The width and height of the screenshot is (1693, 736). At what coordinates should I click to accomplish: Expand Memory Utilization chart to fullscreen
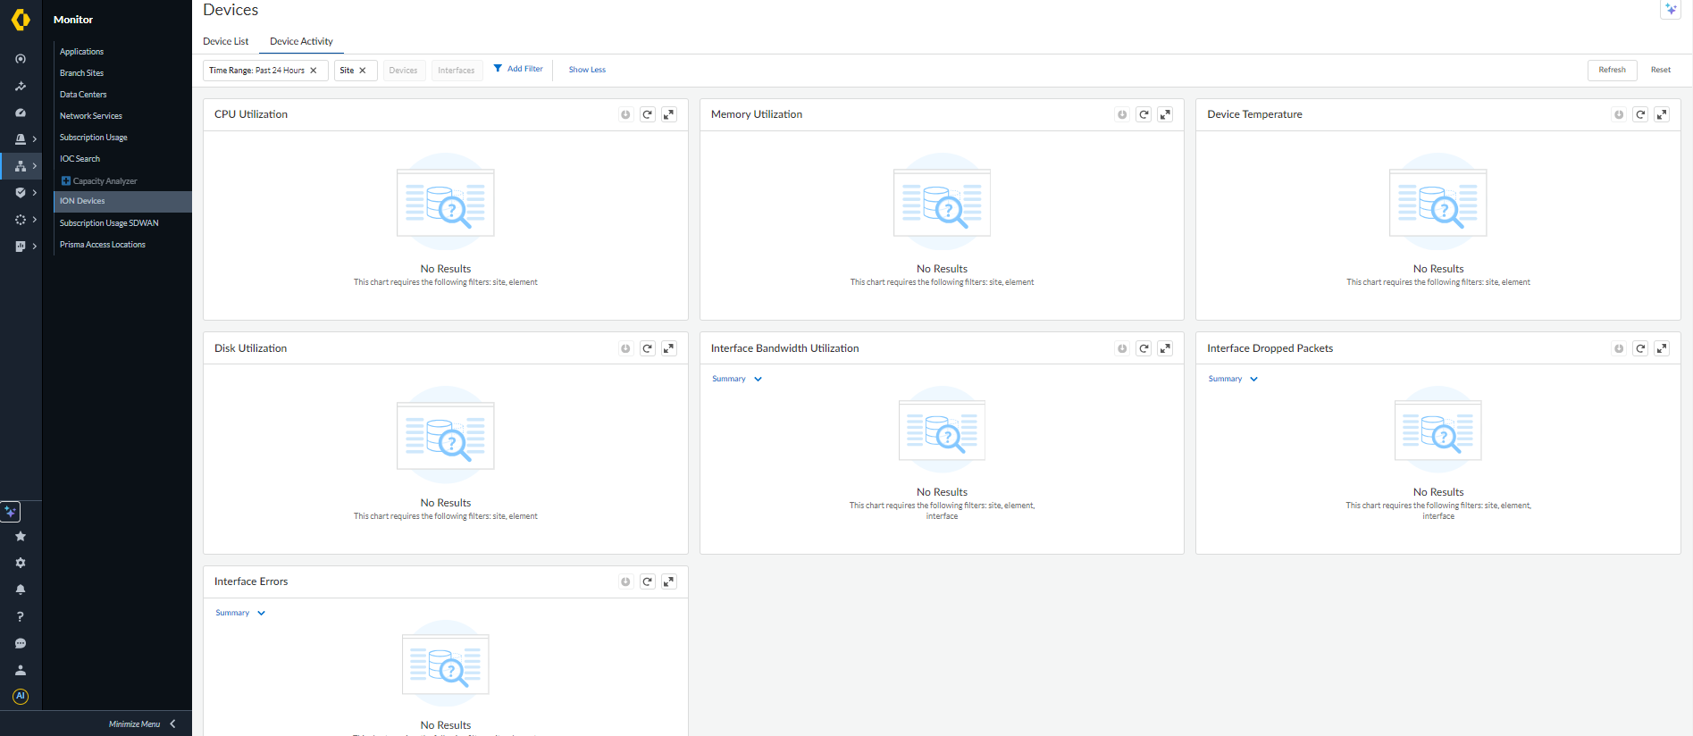click(1165, 114)
